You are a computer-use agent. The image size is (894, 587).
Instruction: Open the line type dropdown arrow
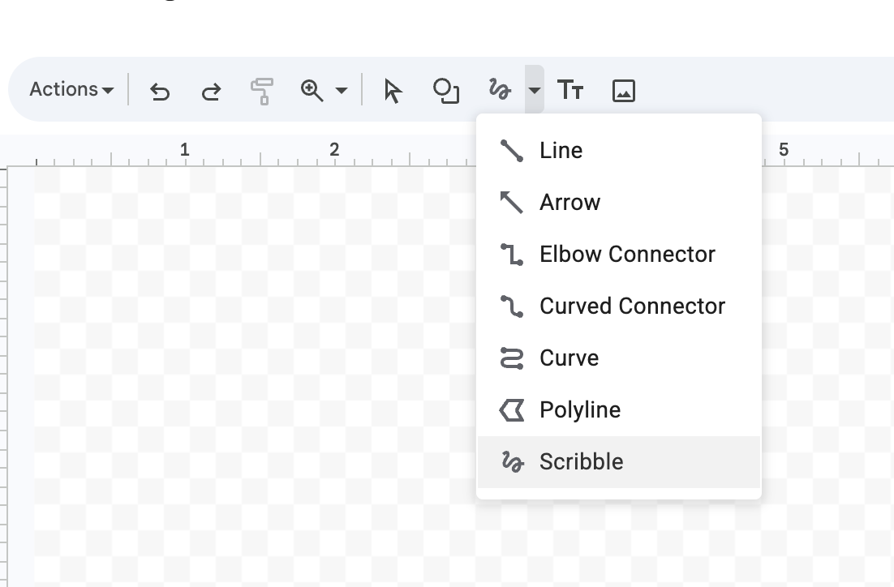[x=533, y=91]
